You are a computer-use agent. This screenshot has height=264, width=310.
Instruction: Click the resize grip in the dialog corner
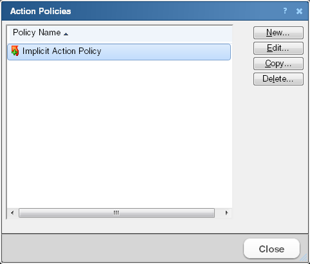click(x=304, y=258)
